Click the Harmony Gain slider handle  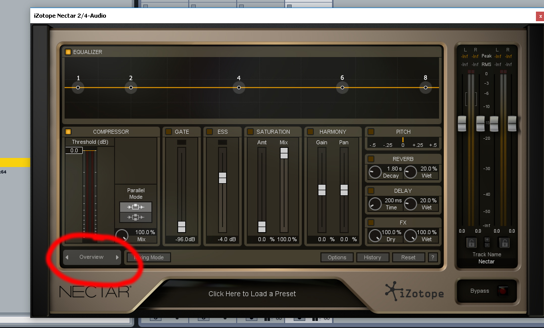click(x=322, y=190)
